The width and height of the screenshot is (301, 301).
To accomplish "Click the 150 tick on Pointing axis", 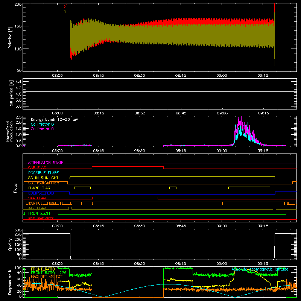I will (18, 26).
